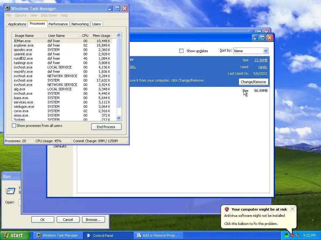Switch to the Performance tab
Viewport: 321px width, 240px height.
pos(58,24)
